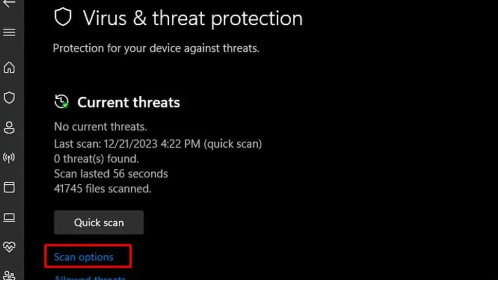This screenshot has height=282, width=498.
Task: Open the hamburger navigation menu
Action: coord(9,32)
